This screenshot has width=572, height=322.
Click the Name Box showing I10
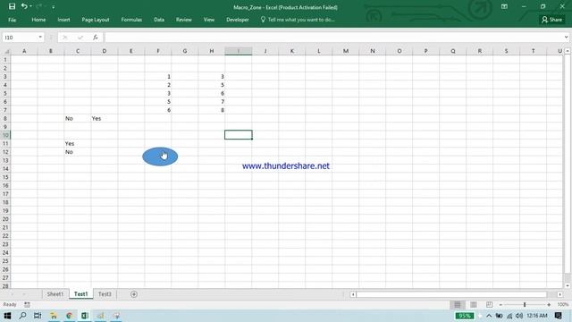tap(20, 38)
